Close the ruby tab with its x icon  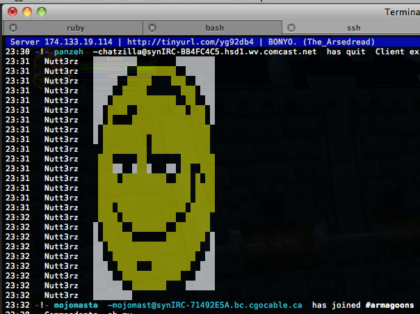coord(13,28)
